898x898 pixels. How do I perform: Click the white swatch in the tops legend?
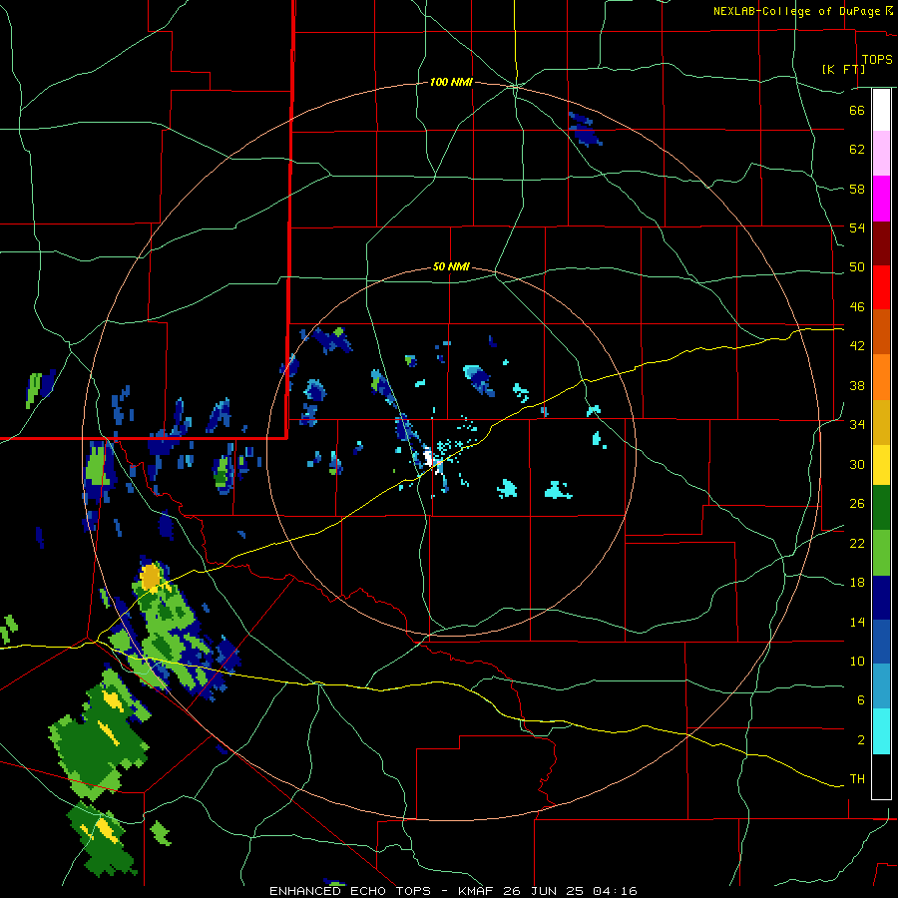click(881, 110)
